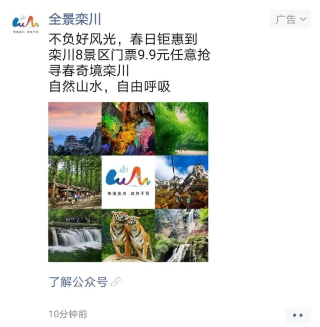Click the 了解公众号 link

tap(78, 282)
